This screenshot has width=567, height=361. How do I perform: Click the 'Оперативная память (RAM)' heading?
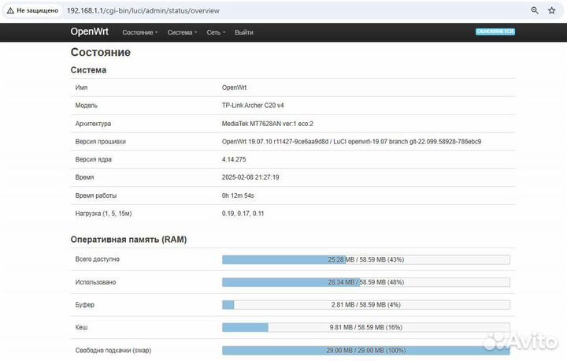pos(128,240)
